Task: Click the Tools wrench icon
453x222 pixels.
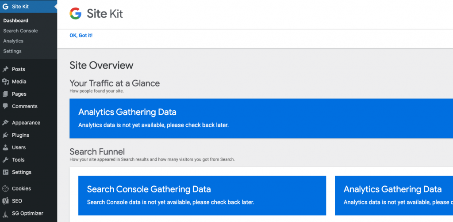Action: point(5,160)
